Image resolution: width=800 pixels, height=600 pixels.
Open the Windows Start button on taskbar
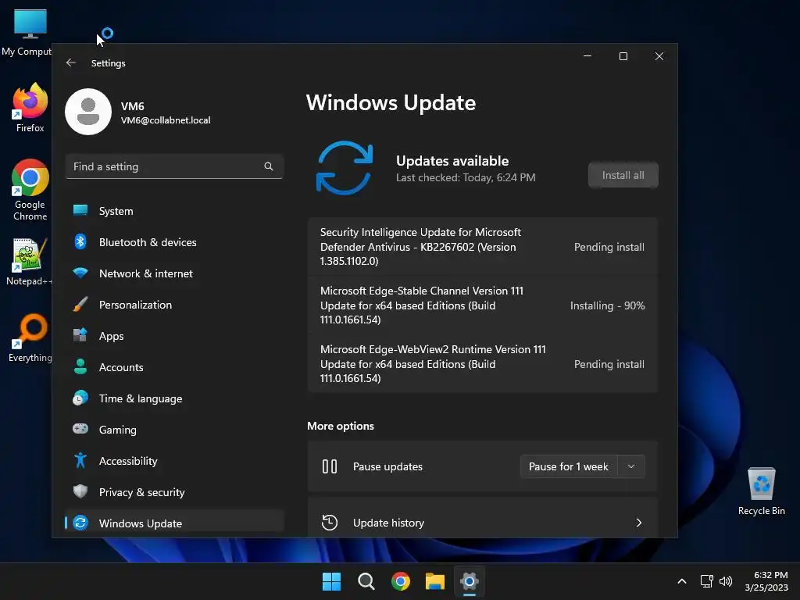pyautogui.click(x=331, y=581)
